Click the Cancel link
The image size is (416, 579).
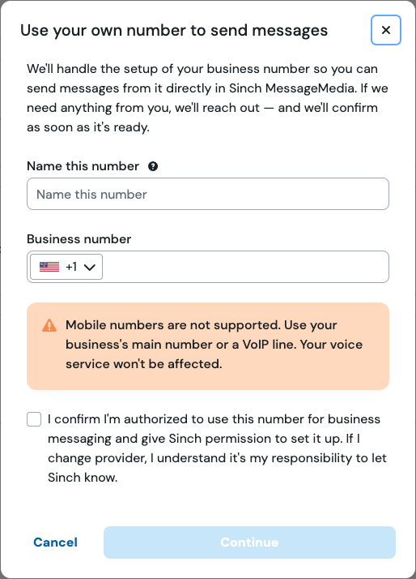[x=55, y=542]
